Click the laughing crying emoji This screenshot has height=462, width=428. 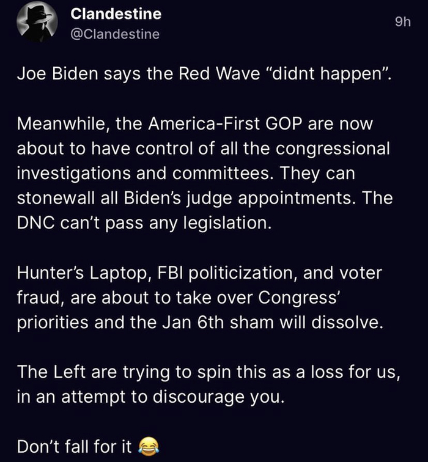click(147, 447)
